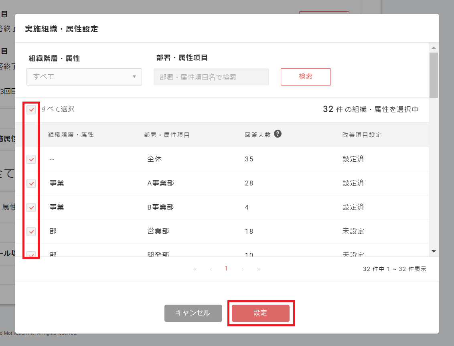Uncheck the 営業部 row checkbox
Image resolution: width=454 pixels, height=346 pixels.
click(x=31, y=232)
